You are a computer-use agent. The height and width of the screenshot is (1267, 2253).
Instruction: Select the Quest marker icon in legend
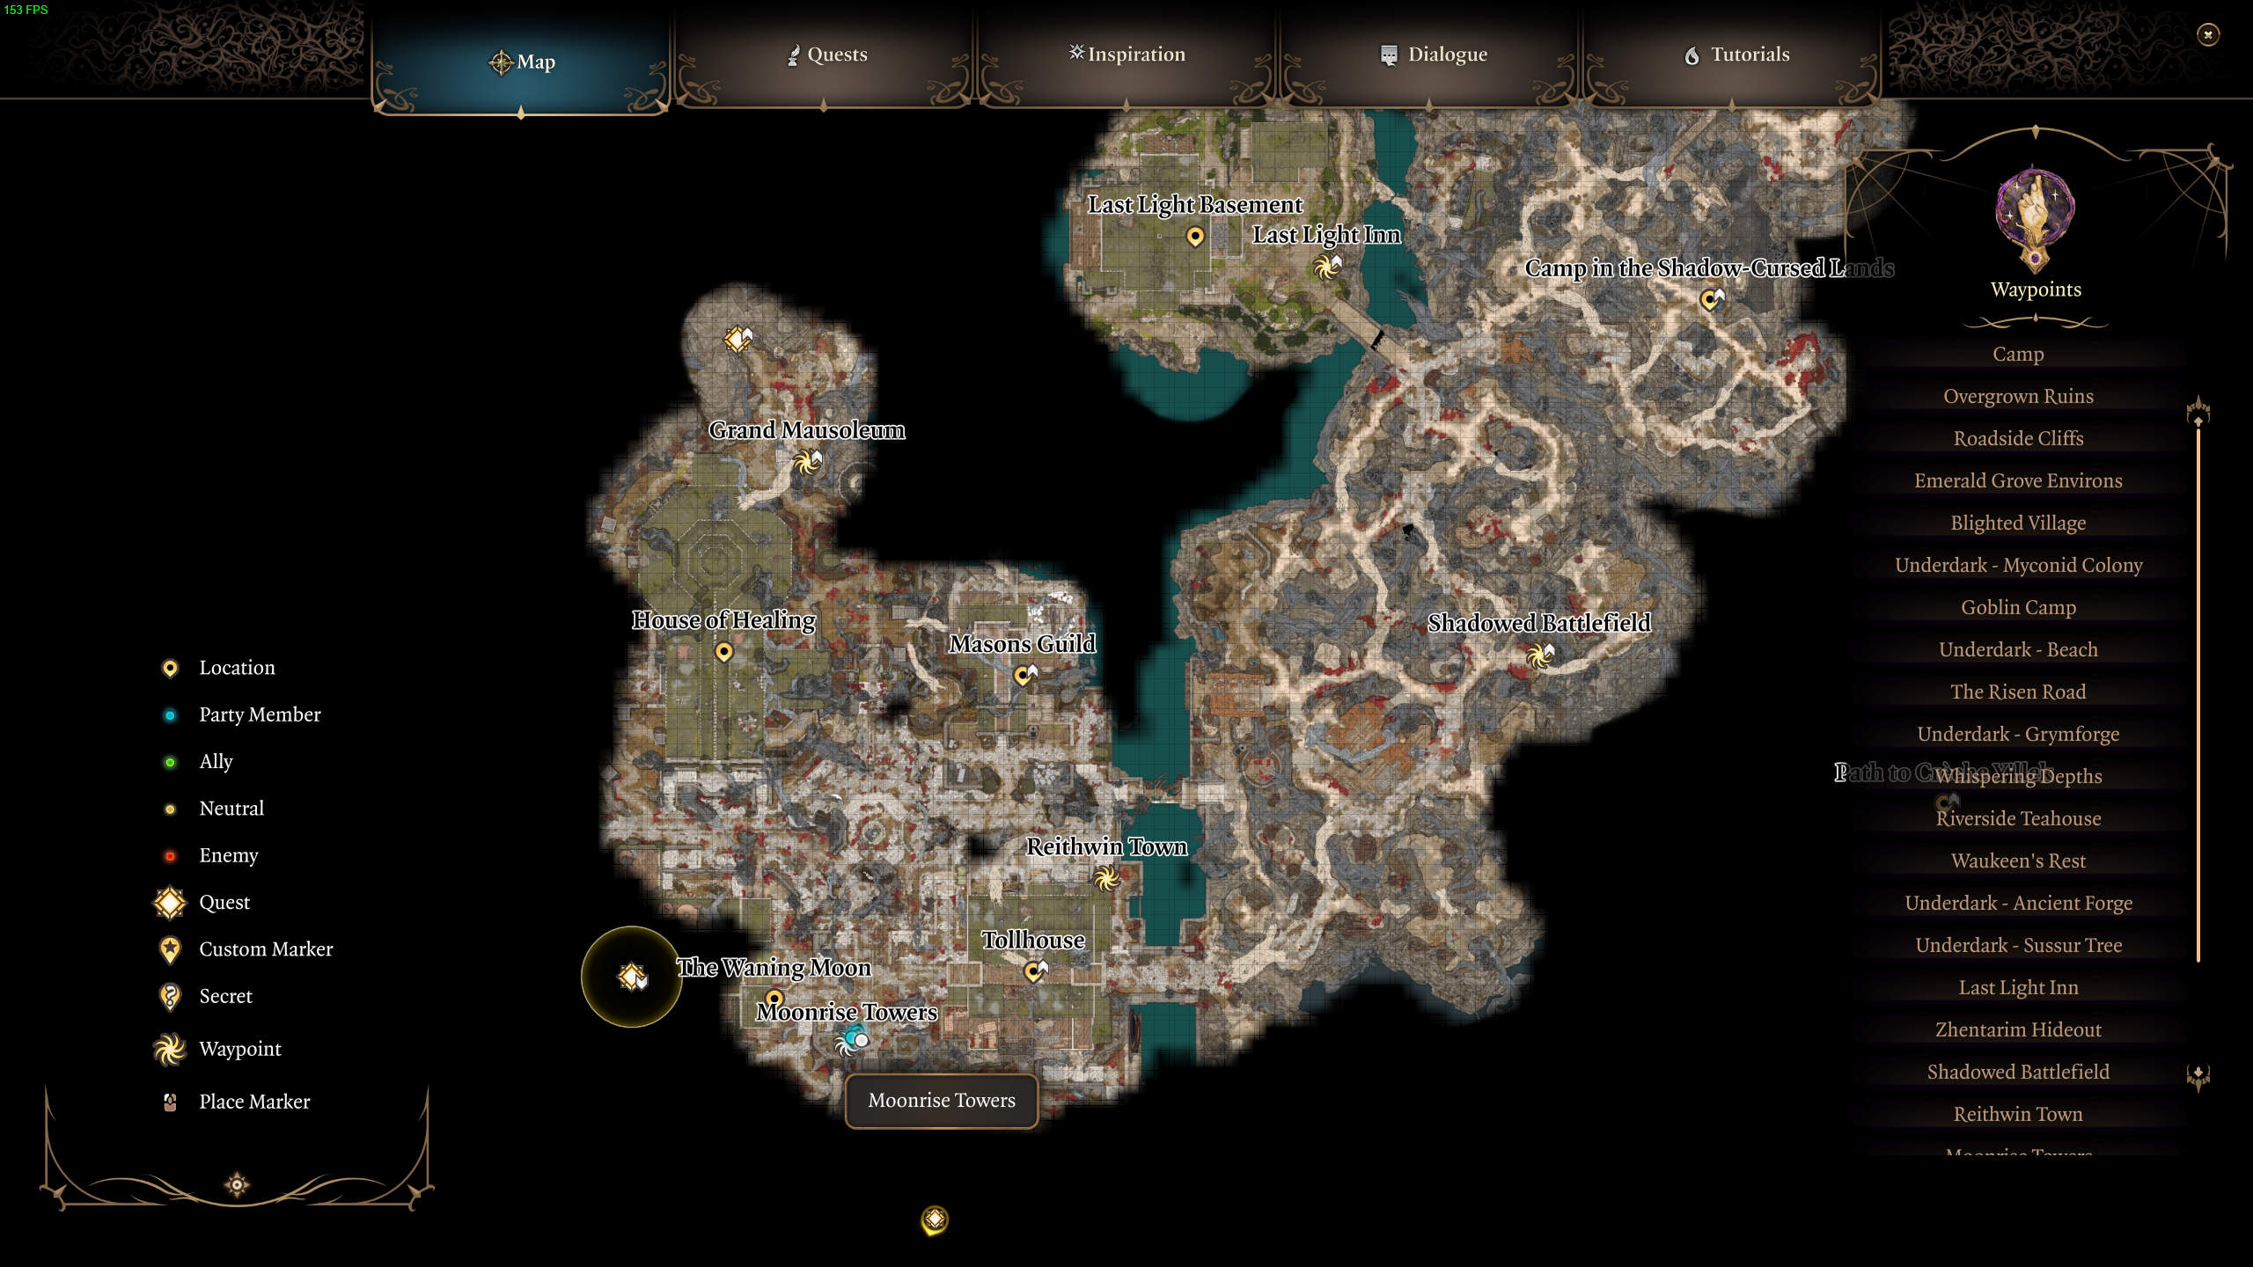click(x=170, y=900)
